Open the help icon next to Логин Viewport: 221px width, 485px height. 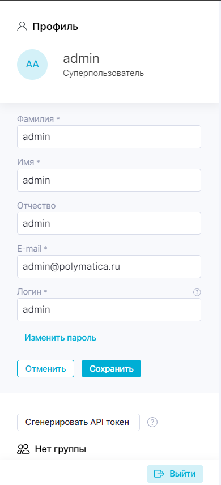197,292
